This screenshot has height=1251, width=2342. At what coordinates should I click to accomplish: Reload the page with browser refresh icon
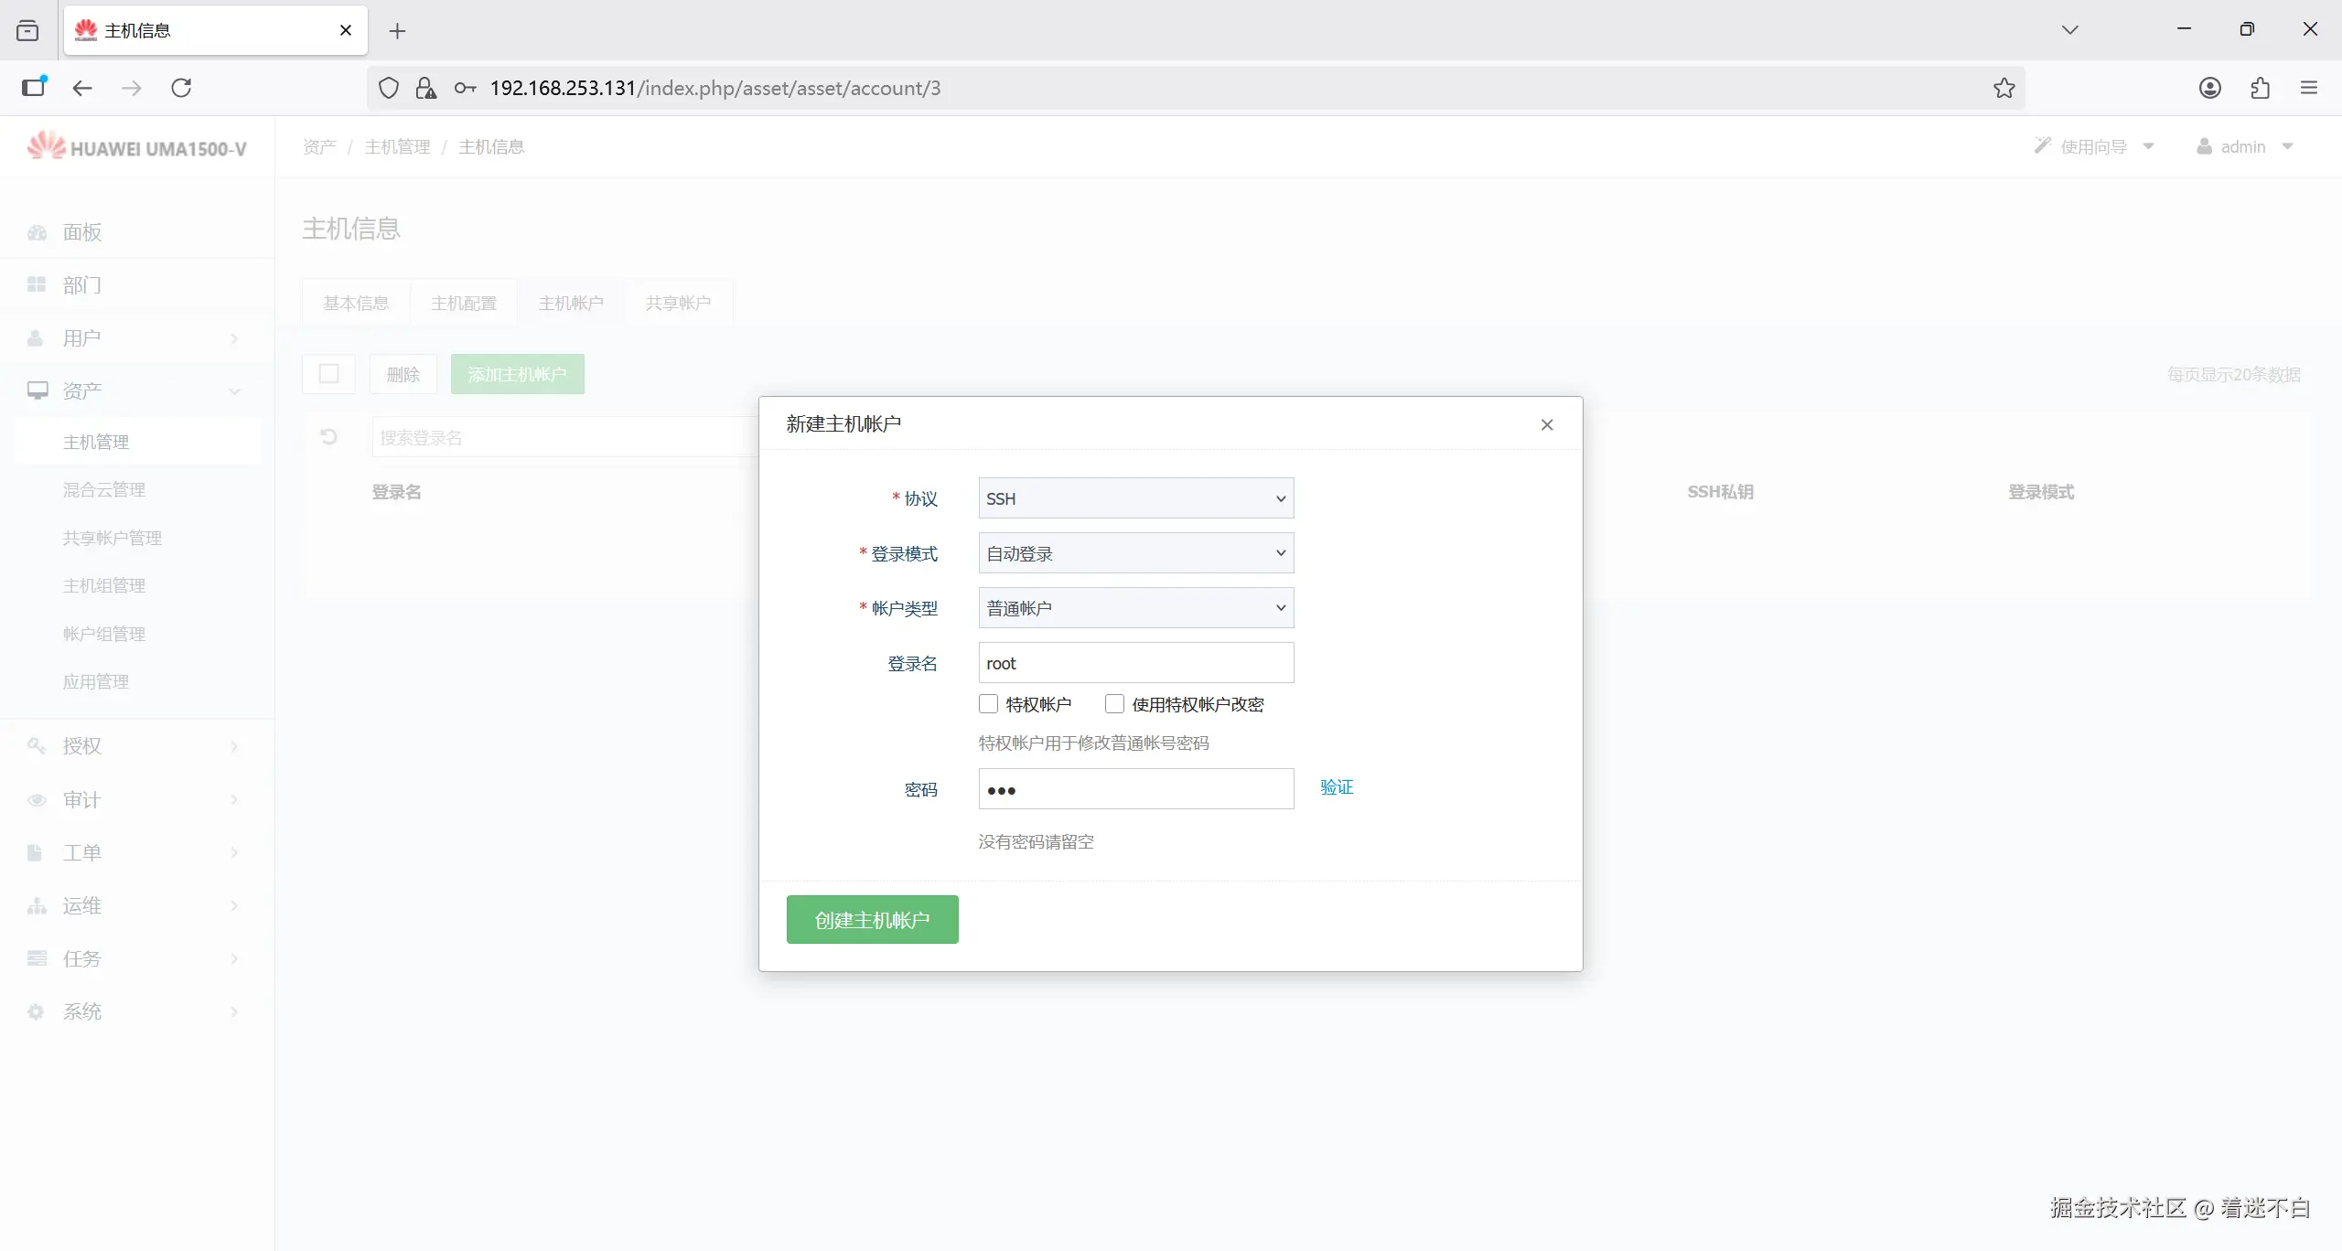pos(181,88)
